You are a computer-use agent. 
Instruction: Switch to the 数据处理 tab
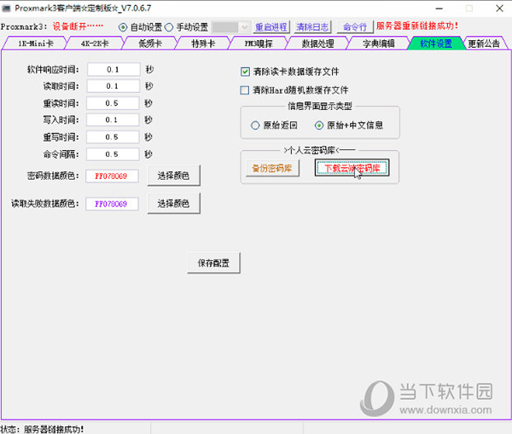click(317, 43)
